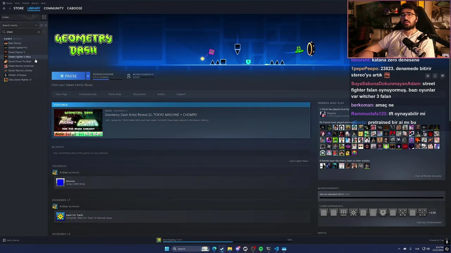
Task: Collapse the GAMES category
Action: tap(8, 39)
